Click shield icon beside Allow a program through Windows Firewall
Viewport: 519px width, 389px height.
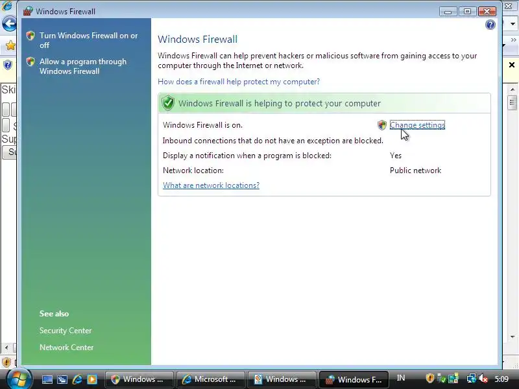(x=30, y=62)
